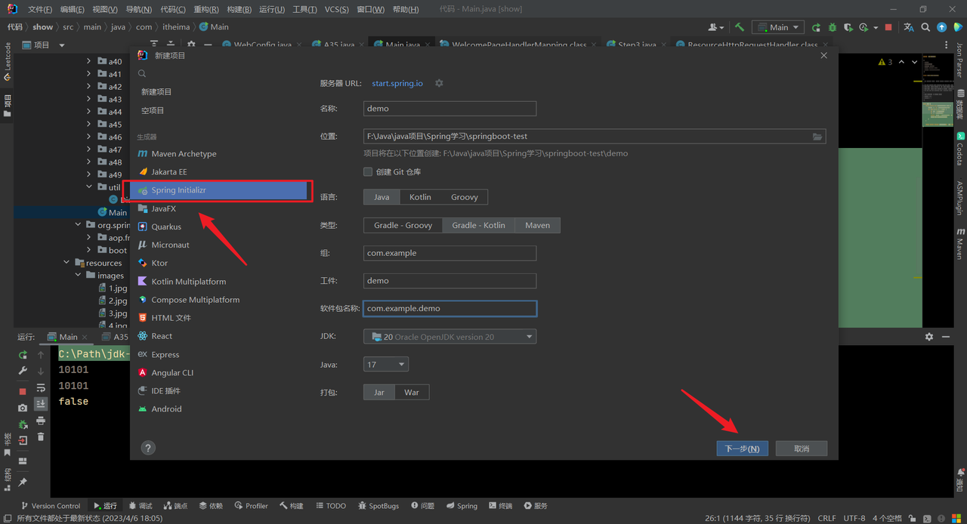The height and width of the screenshot is (524, 967).
Task: Select Gradle - Kotlin project type
Action: coord(479,225)
